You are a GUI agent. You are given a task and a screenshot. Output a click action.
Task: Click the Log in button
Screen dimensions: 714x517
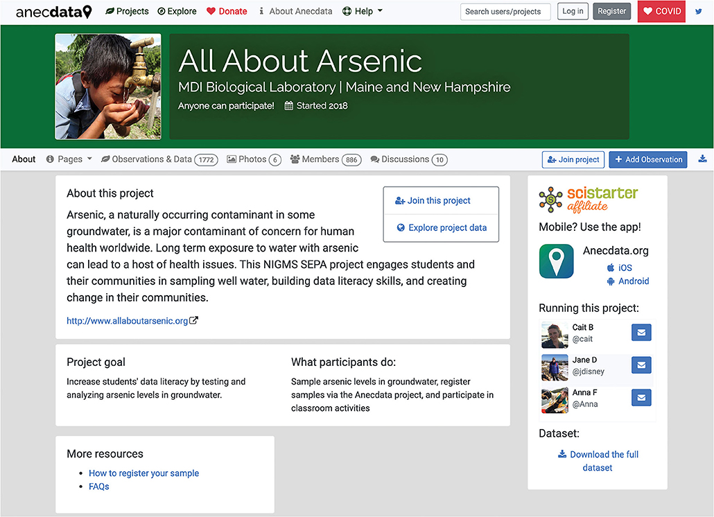tap(573, 11)
